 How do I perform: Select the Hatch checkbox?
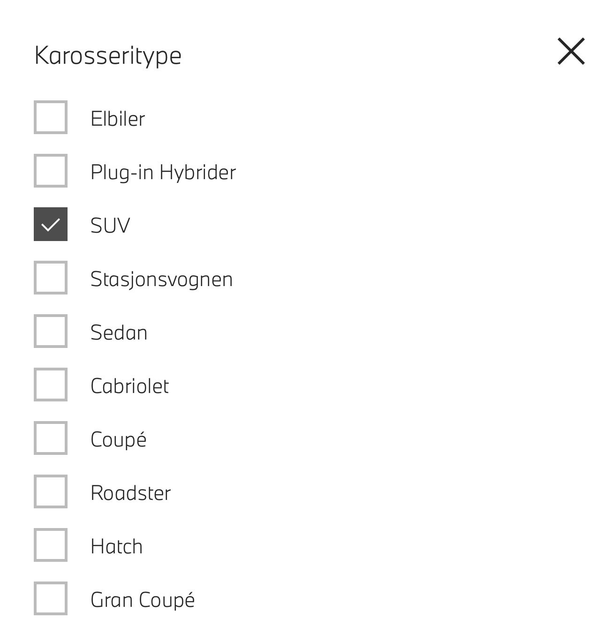(51, 545)
